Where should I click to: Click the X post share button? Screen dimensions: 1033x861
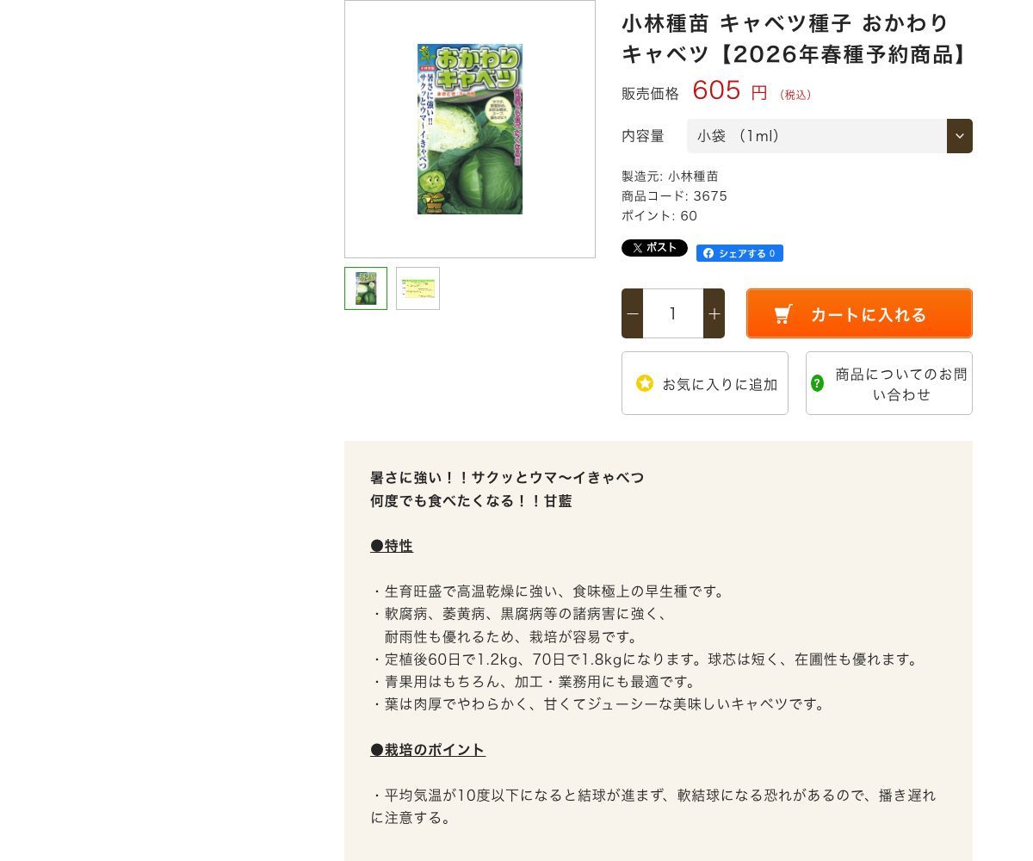(654, 248)
